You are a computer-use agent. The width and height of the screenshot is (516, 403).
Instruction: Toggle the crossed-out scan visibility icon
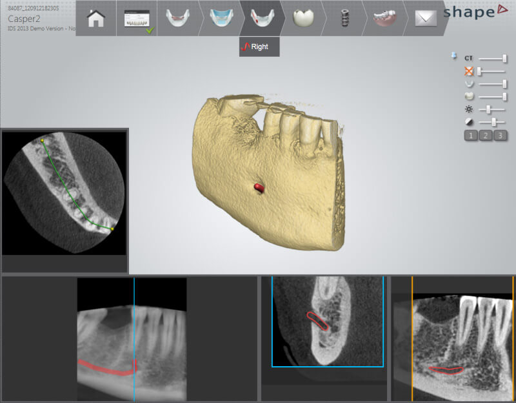point(469,71)
